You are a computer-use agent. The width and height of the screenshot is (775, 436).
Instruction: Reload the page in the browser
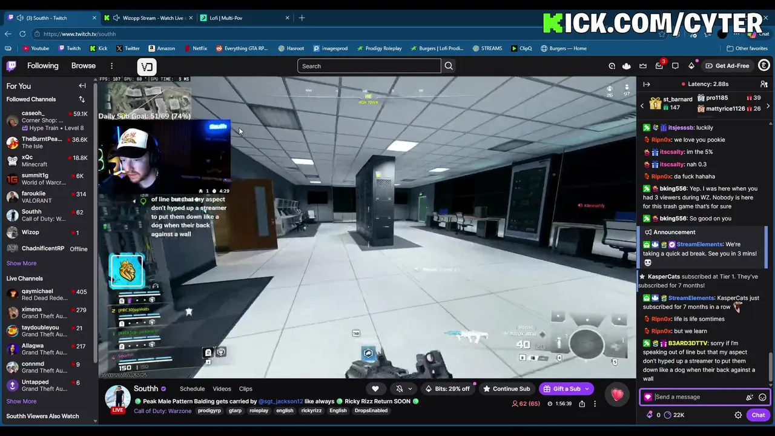[x=22, y=34]
